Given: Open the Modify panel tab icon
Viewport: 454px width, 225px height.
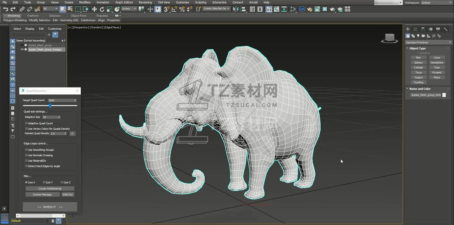Looking at the screenshot, I should tap(415, 29).
